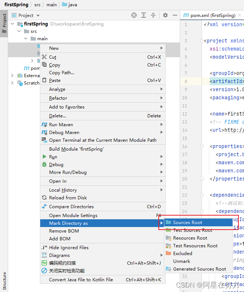This screenshot has height=292, width=244.
Task: Click the locate/select opened file crosshair icon
Action: point(134,15)
